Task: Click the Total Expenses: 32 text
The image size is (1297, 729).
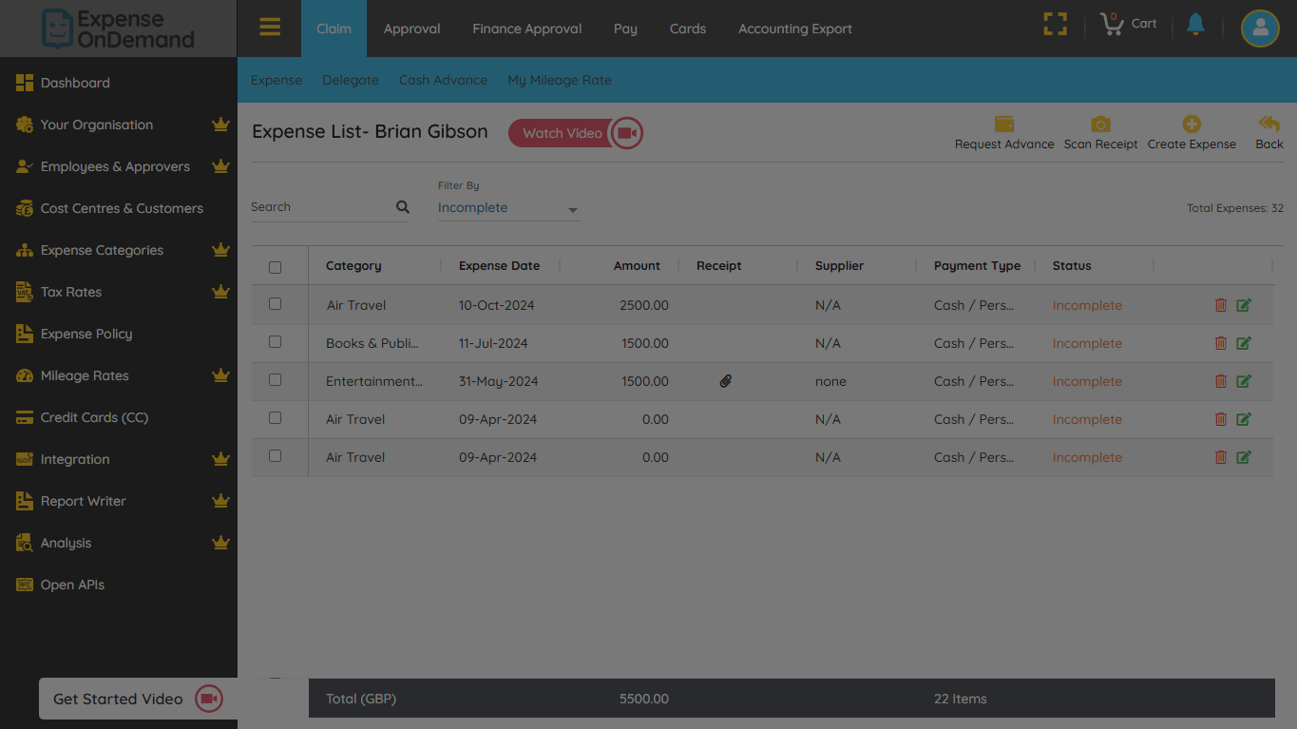Action: 1235,208
